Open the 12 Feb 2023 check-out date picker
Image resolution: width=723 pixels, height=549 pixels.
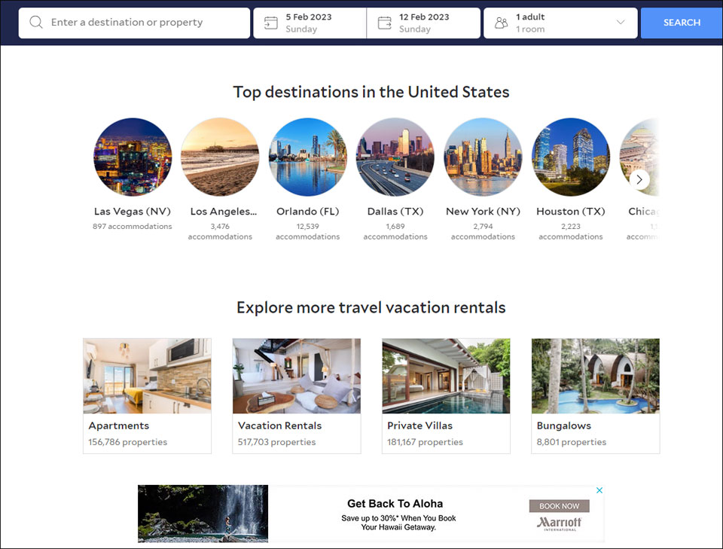(424, 23)
